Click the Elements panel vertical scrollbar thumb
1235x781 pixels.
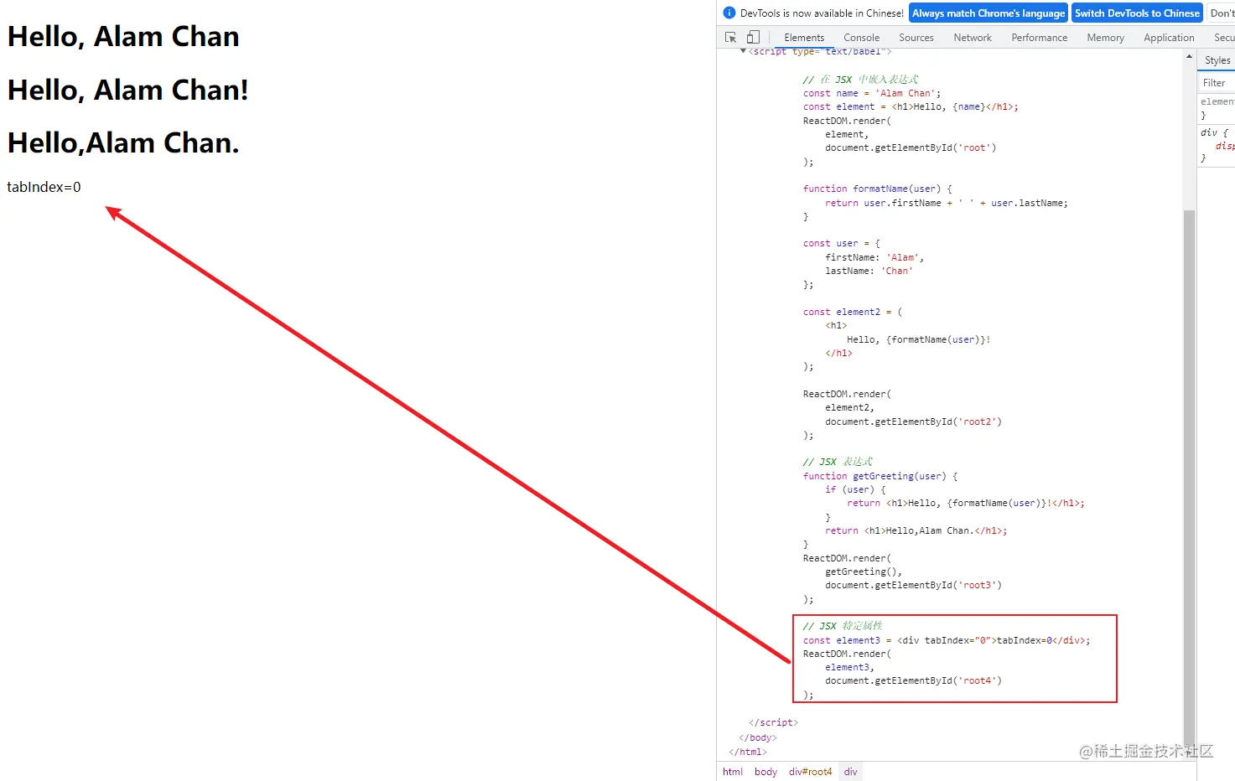click(1189, 478)
